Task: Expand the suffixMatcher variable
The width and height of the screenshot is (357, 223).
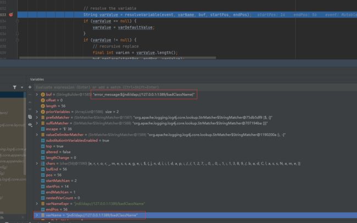Action: click(37, 123)
